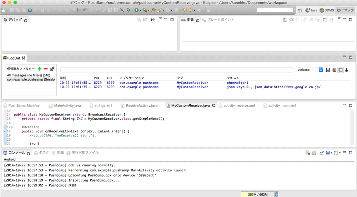This screenshot has width=357, height=197.
Task: Open the activity_main.xml editor tab
Action: pyautogui.click(x=280, y=106)
